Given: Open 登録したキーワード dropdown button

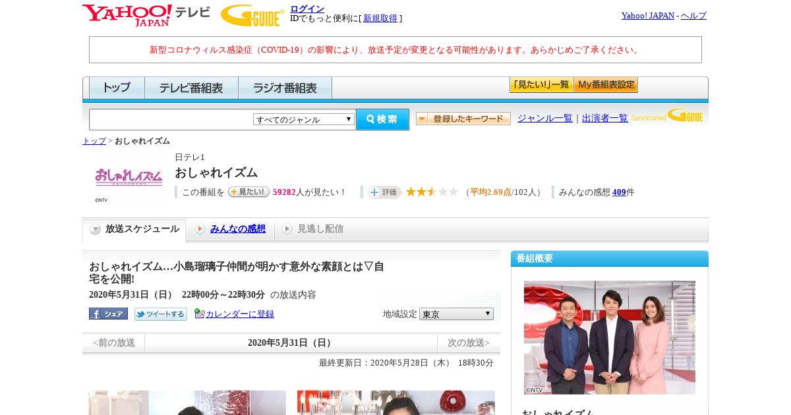Looking at the screenshot, I should pyautogui.click(x=463, y=119).
